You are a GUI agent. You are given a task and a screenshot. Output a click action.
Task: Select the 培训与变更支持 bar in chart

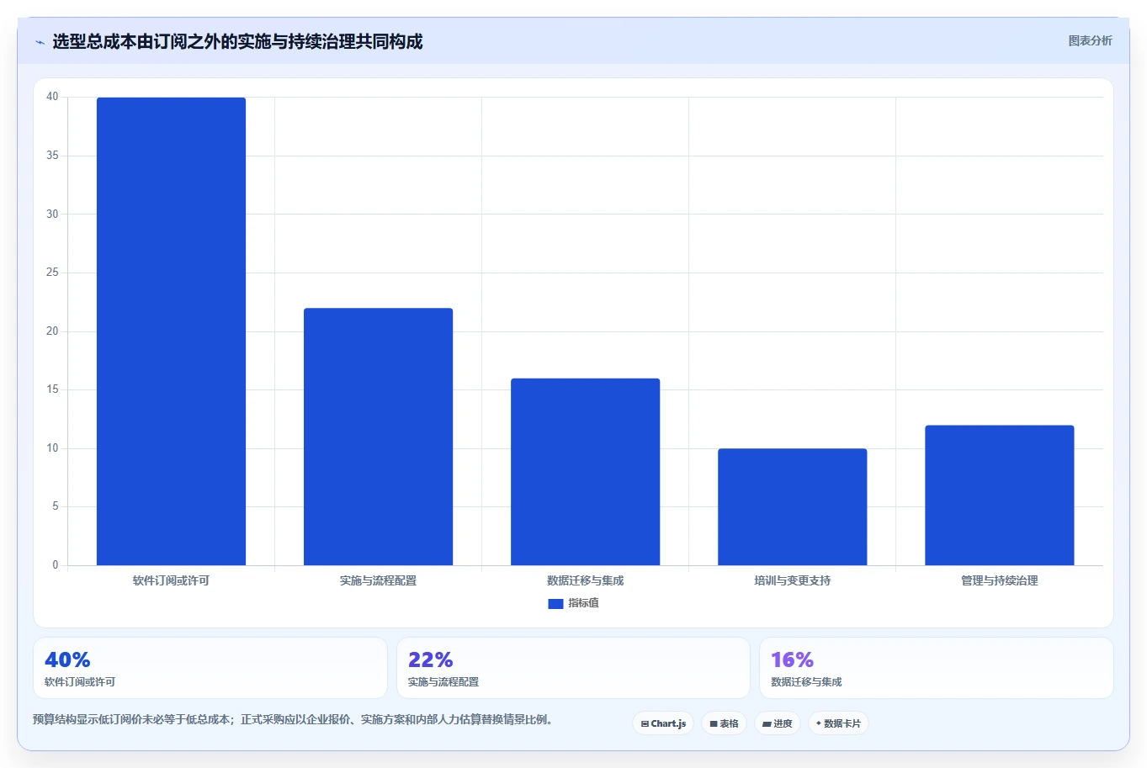pyautogui.click(x=792, y=506)
